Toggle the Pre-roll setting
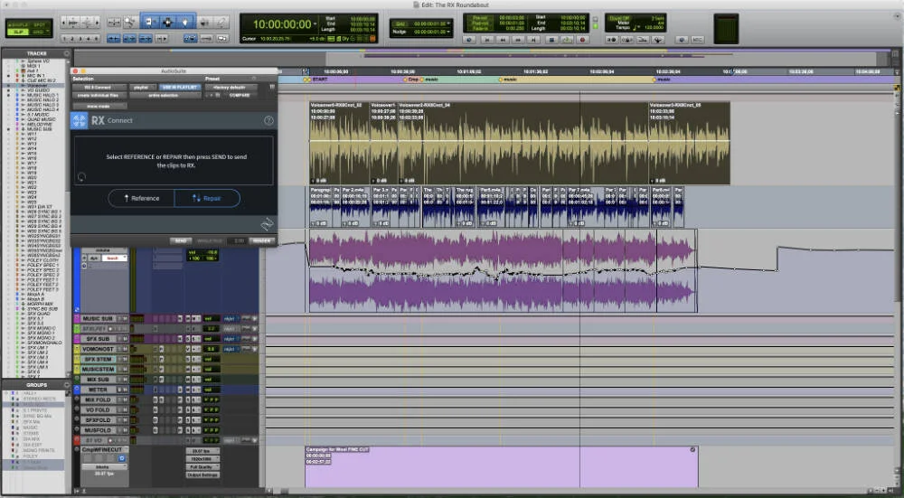Viewport: 904px width, 498px height. pyautogui.click(x=480, y=17)
